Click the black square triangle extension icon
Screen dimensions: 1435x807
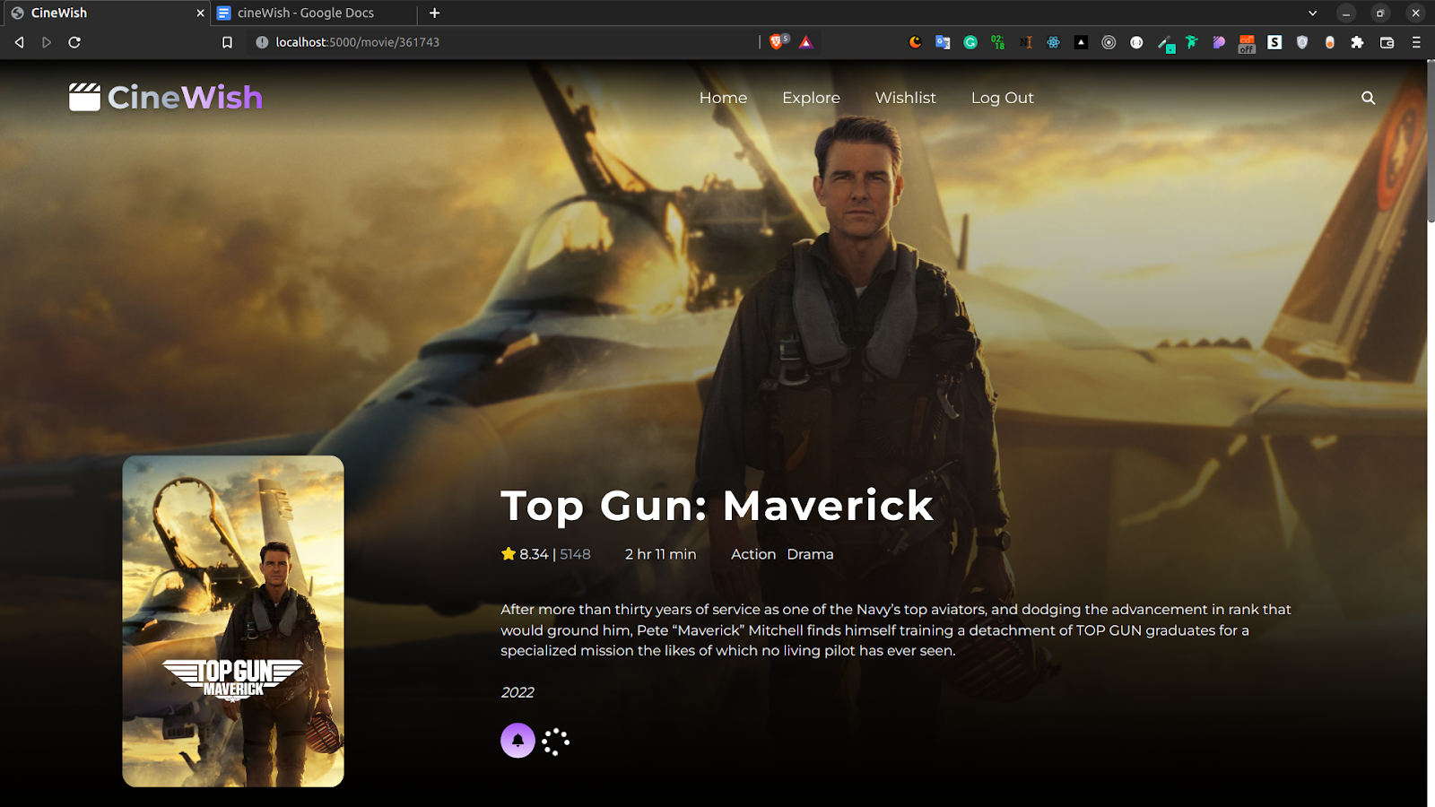(1081, 42)
